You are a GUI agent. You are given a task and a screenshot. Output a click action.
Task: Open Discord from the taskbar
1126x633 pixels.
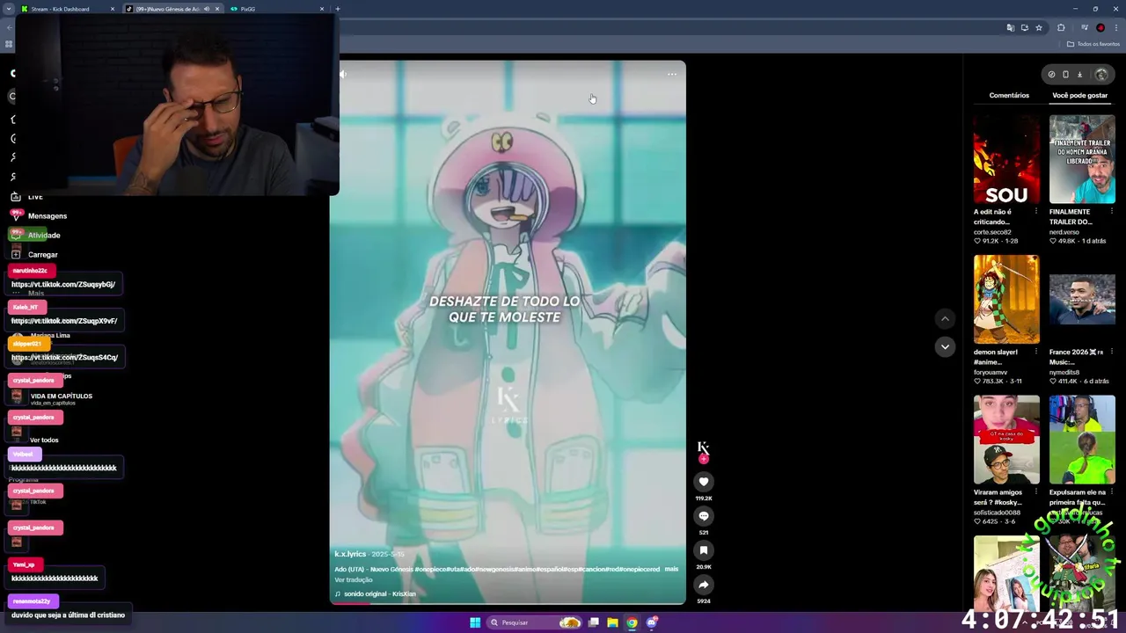point(651,622)
